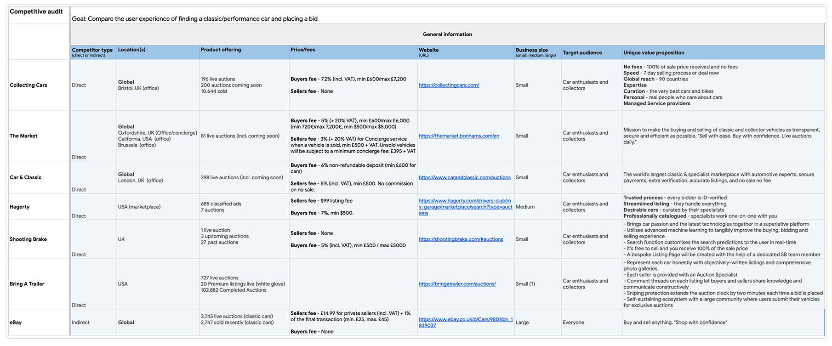Follow the ebay.co.uk Cars link

pos(465,322)
